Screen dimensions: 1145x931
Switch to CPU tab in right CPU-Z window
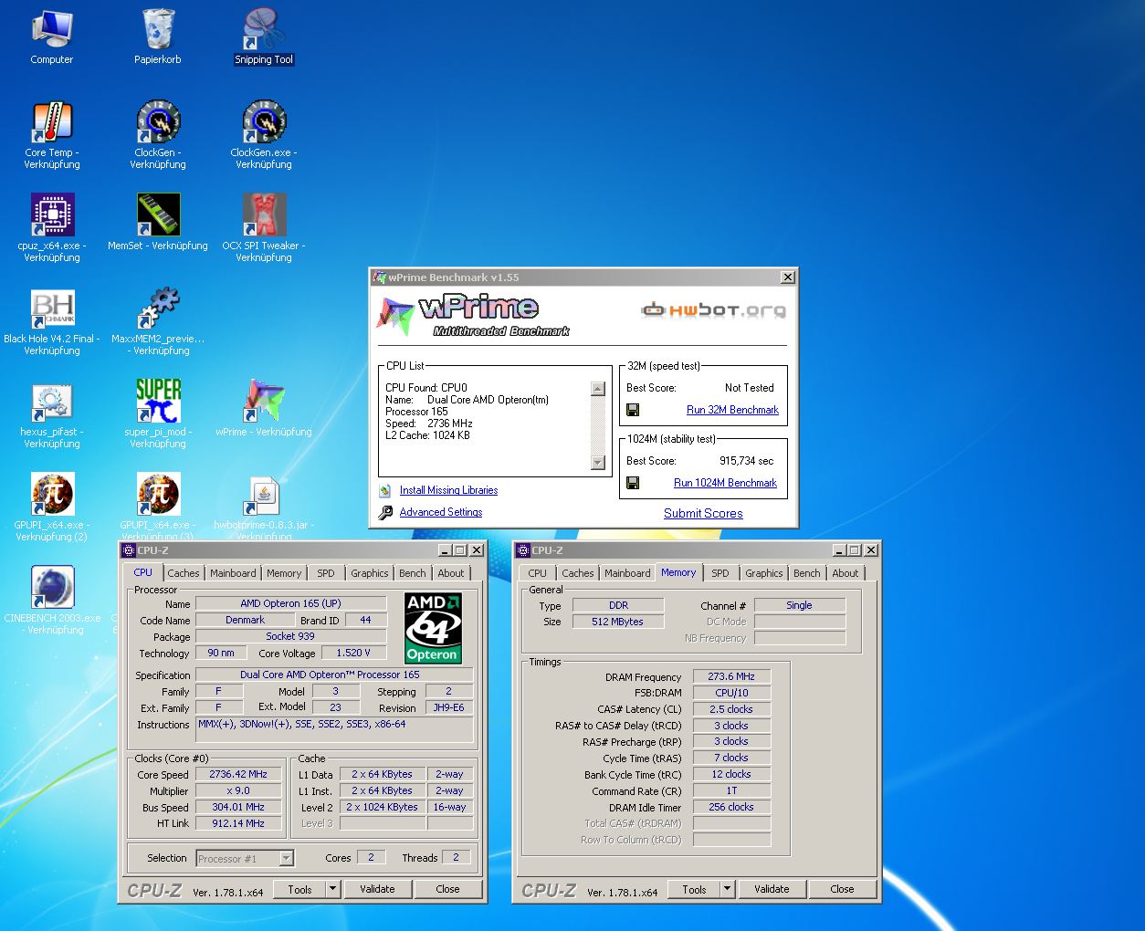[538, 573]
